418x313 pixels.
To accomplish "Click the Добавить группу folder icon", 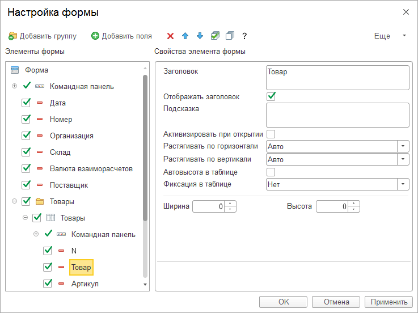I will click(12, 36).
